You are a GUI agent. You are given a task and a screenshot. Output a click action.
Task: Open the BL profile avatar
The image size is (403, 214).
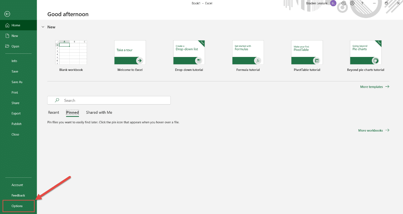point(333,3)
